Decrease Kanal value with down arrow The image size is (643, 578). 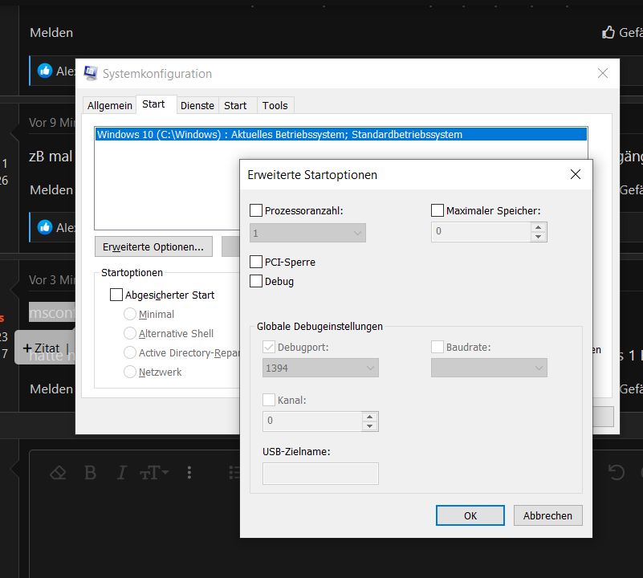click(x=370, y=426)
